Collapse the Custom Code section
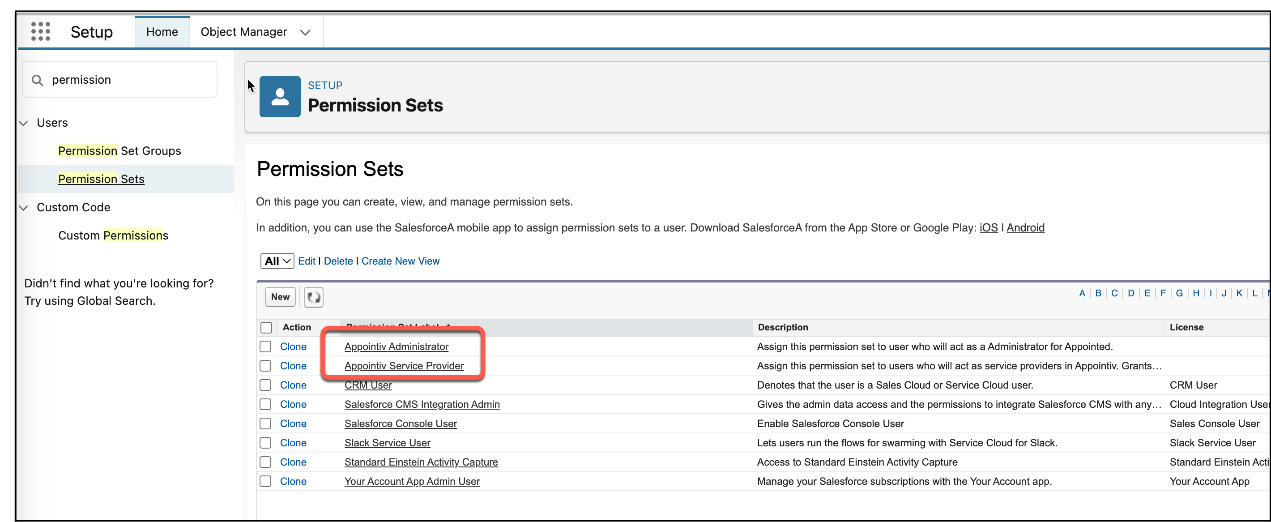This screenshot has height=522, width=1271. coord(23,208)
